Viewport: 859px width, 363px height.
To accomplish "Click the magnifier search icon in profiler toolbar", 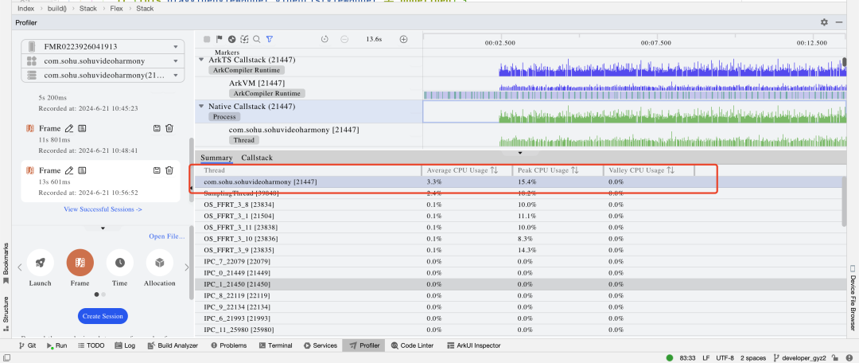I will [256, 39].
